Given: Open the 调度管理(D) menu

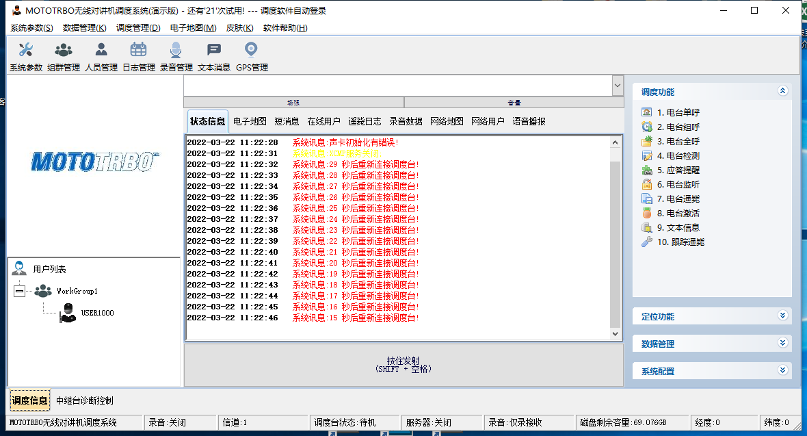Looking at the screenshot, I should click(138, 28).
